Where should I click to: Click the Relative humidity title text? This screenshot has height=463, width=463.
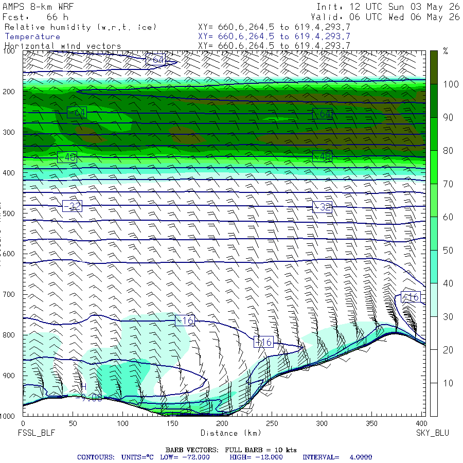[x=80, y=27]
